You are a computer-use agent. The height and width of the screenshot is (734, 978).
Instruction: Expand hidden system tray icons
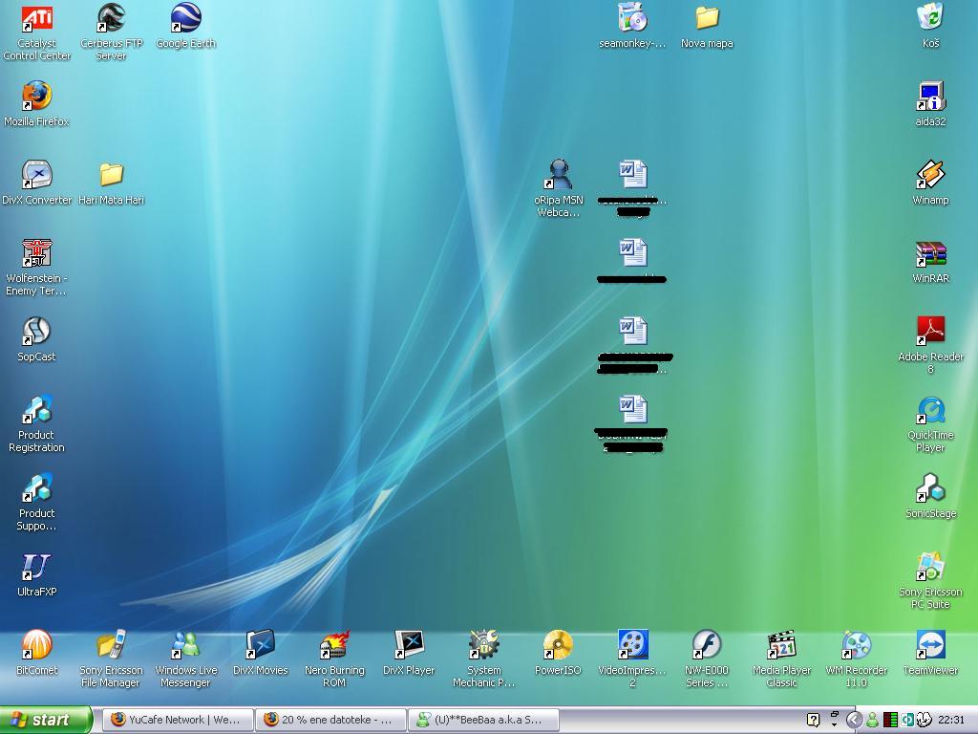pos(854,721)
